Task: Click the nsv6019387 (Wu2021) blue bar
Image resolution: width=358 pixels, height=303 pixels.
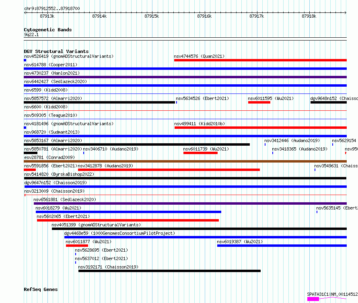Action: (x=282, y=246)
